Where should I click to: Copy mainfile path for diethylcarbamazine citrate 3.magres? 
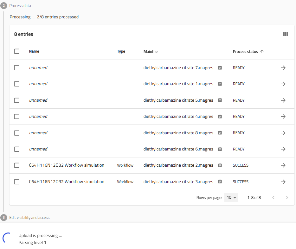[x=220, y=182]
